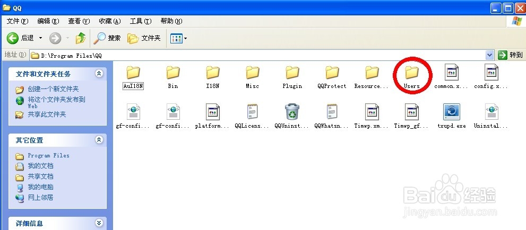Open 我的文档 from other places
The height and width of the screenshot is (230, 526).
40,166
